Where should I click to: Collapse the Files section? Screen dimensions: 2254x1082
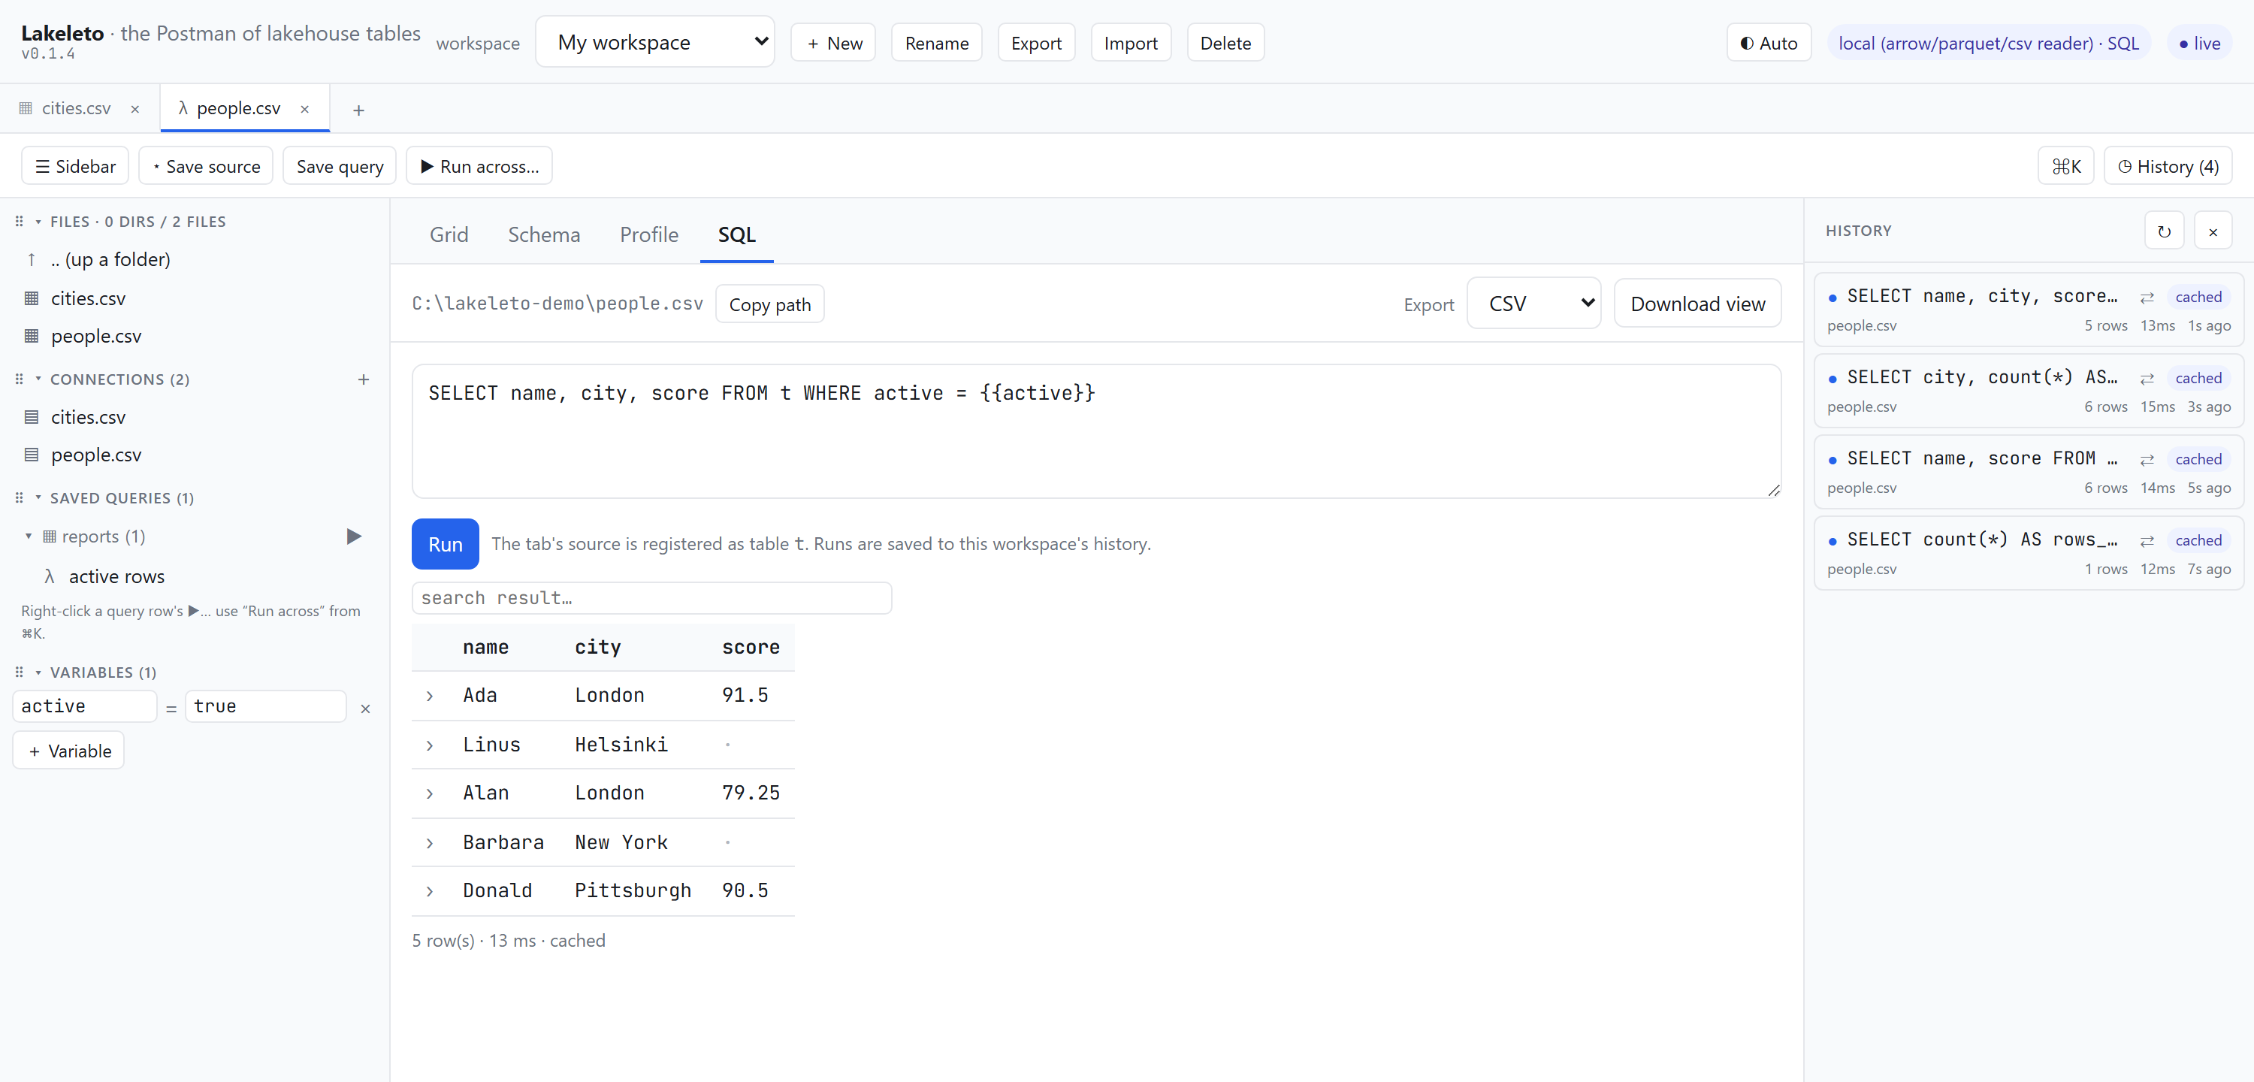[38, 222]
